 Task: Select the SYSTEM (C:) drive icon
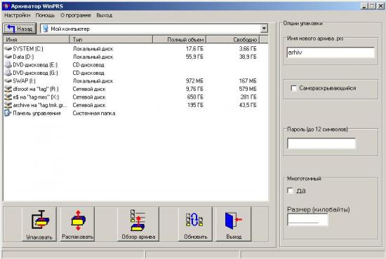click(8, 48)
